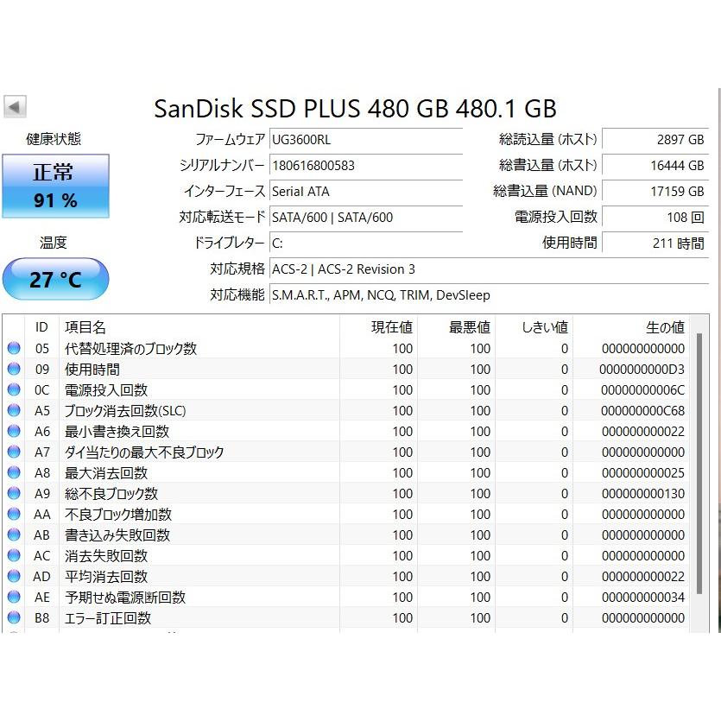721x721 pixels.
Task: Click the power-on hours value 211 時間
Action: (655, 243)
